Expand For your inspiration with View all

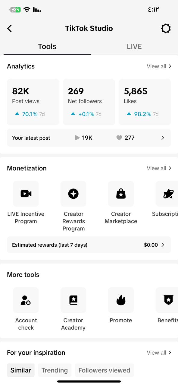pos(159,353)
